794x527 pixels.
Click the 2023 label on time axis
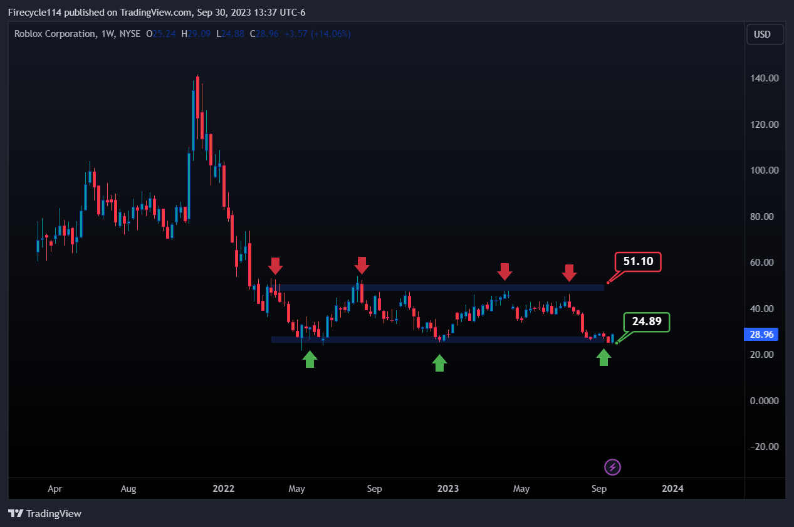point(448,489)
